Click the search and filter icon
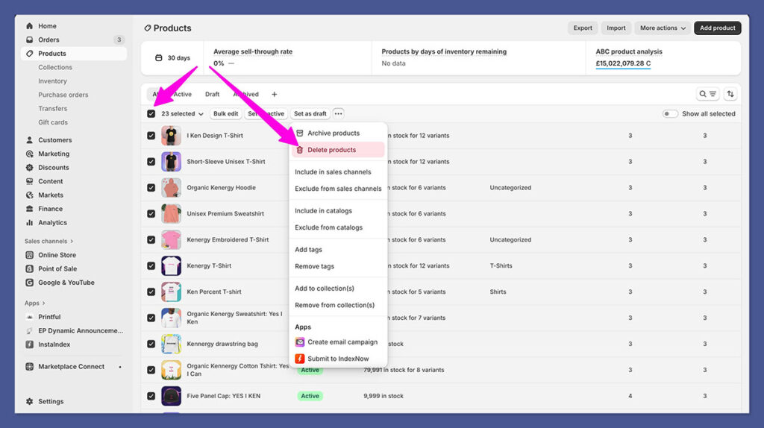The image size is (764, 428). click(x=707, y=94)
